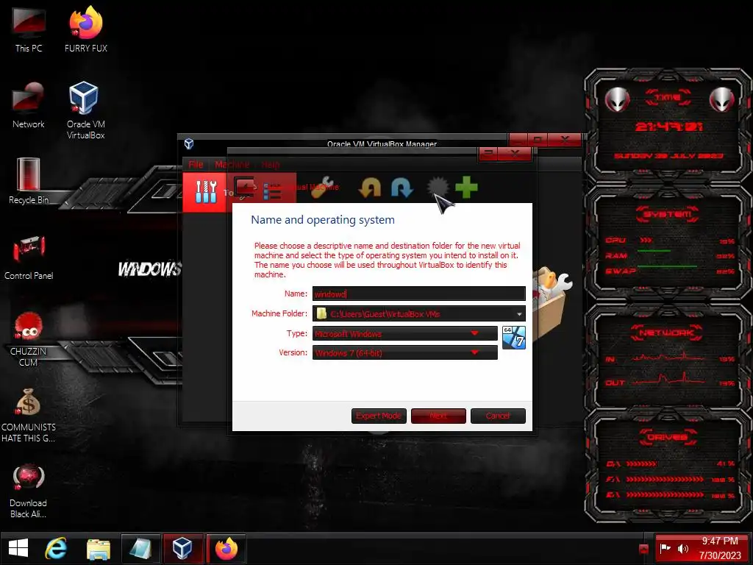The width and height of the screenshot is (753, 565).
Task: Select the CHUZZIN CUM desktop shortcut
Action: 29,339
